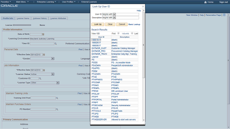Select PSADMIN from search results
This screenshot has height=129, width=230.
click(96, 65)
